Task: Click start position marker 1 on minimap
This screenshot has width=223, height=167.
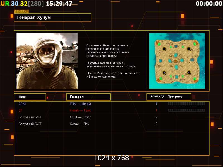Action: tap(189, 73)
